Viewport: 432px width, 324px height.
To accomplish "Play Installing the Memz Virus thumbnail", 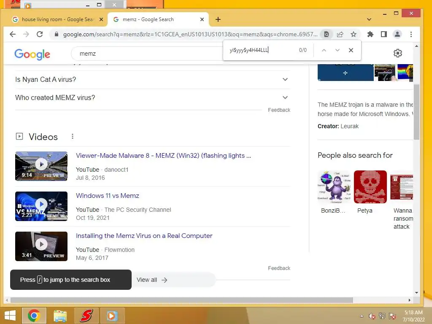I will tap(41, 246).
